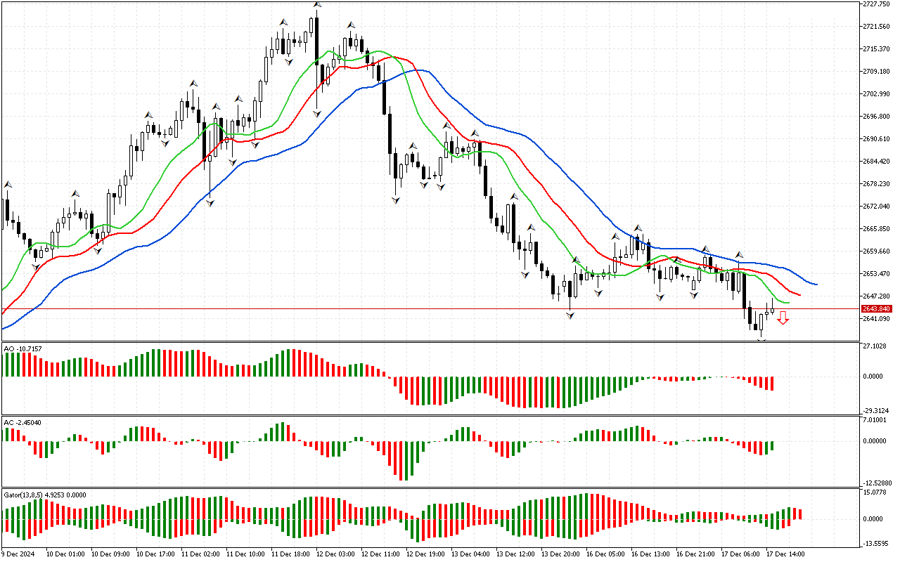The image size is (900, 562).
Task: Select the 13 Dec 04:00 time label
Action: tap(470, 554)
